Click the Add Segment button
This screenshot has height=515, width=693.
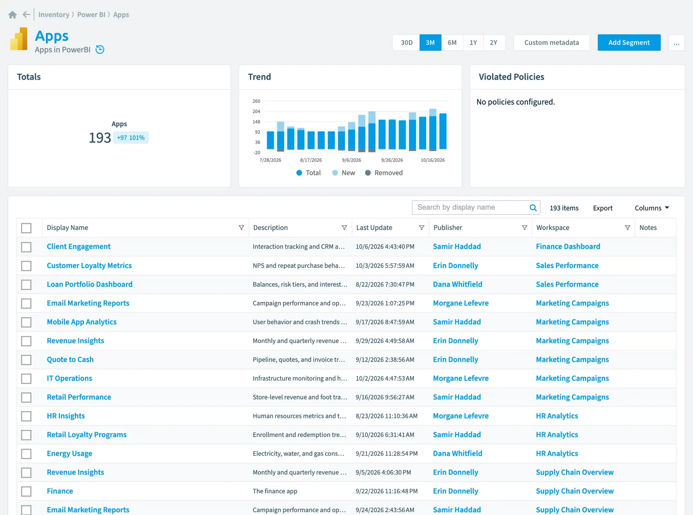tap(629, 42)
